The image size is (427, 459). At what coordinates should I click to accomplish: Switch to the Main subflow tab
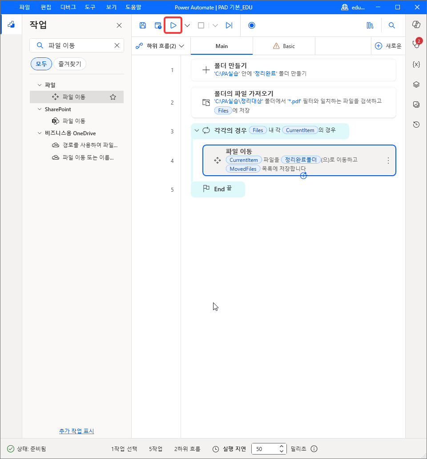[222, 46]
